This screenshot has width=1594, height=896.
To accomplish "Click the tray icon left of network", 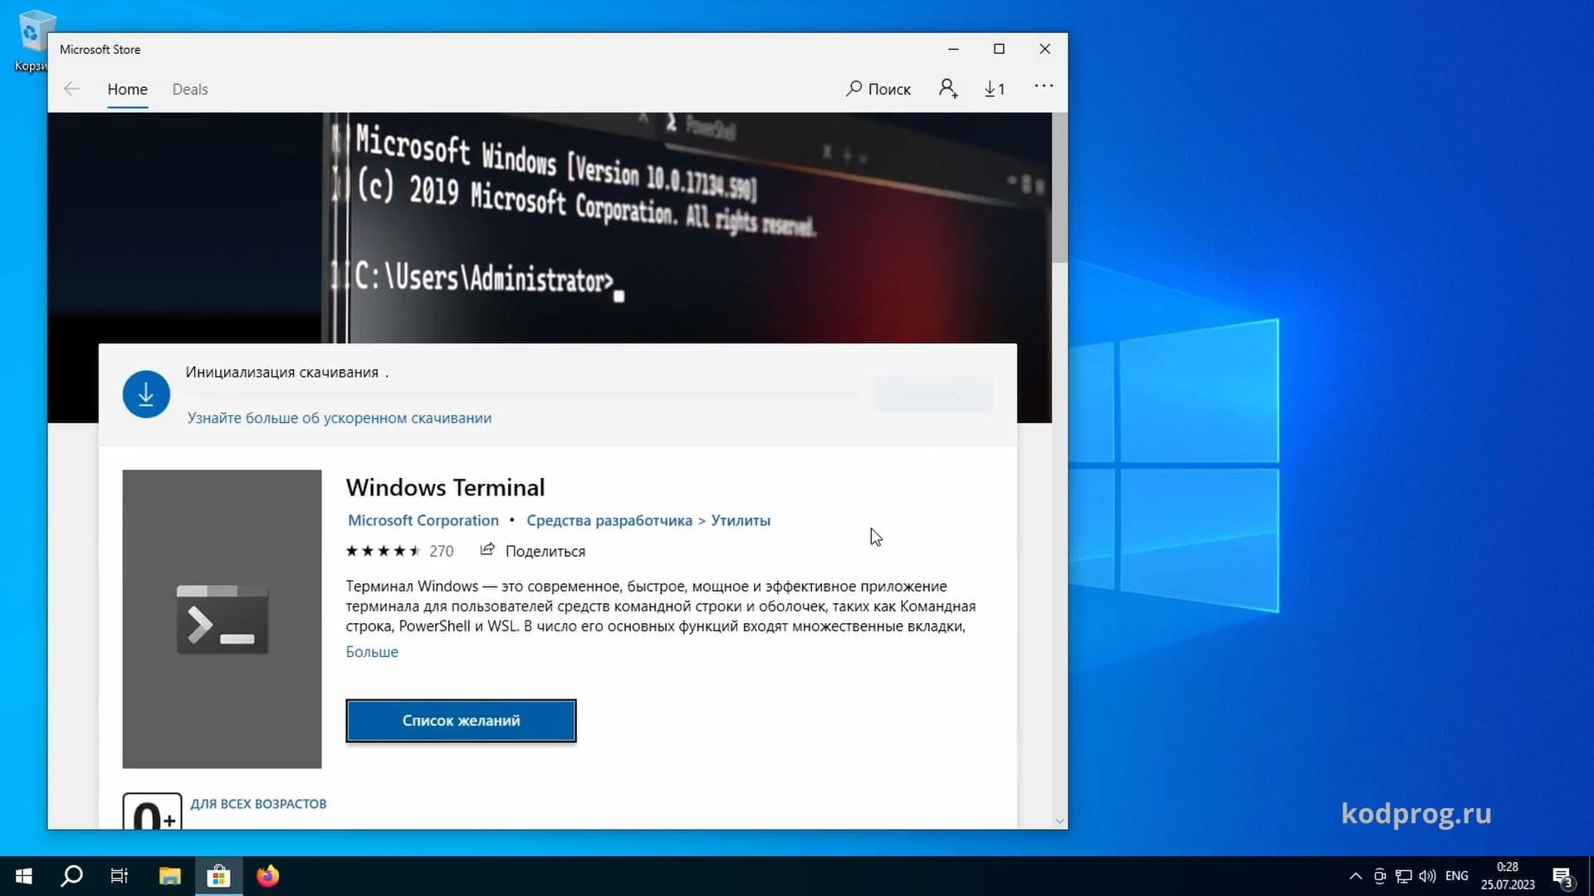I will (1380, 876).
